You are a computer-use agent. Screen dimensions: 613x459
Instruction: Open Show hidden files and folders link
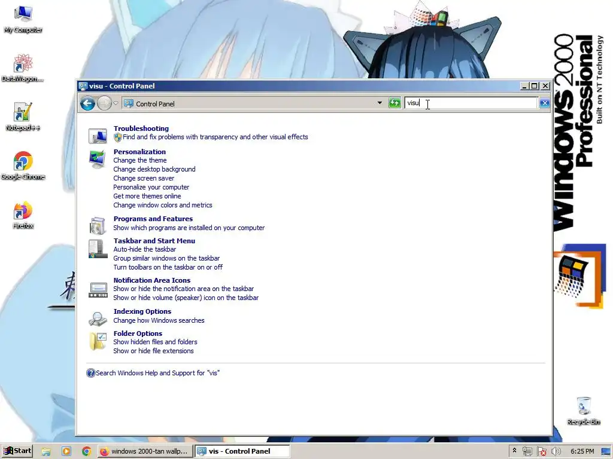tap(155, 342)
